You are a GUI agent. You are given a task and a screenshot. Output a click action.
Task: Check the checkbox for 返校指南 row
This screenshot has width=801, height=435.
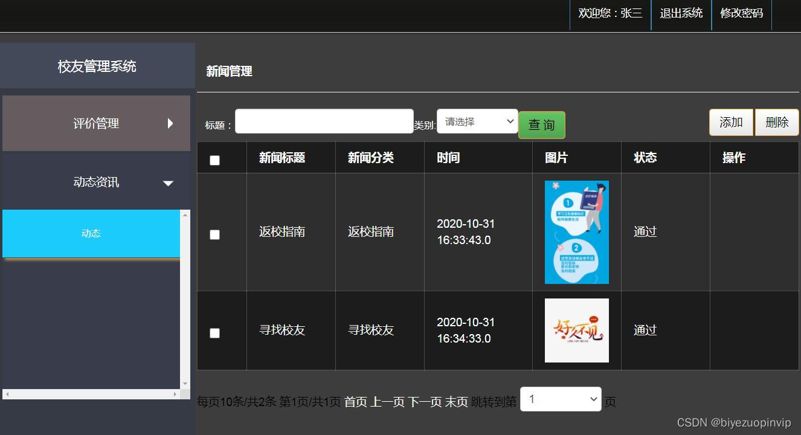pos(214,234)
